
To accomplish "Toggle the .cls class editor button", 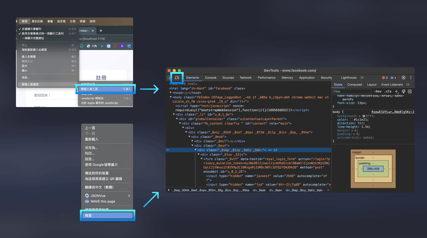I will click(388, 91).
